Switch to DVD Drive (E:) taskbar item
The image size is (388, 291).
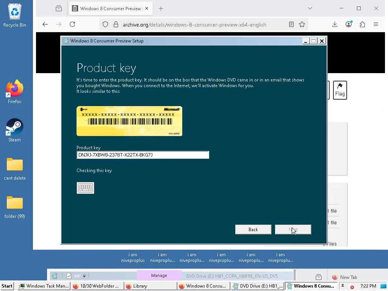(257, 286)
